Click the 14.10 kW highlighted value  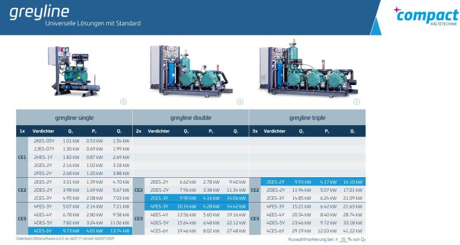(352, 182)
